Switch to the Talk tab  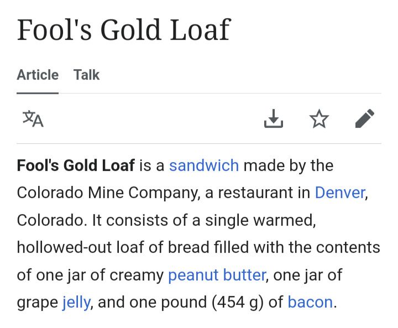[x=86, y=75]
